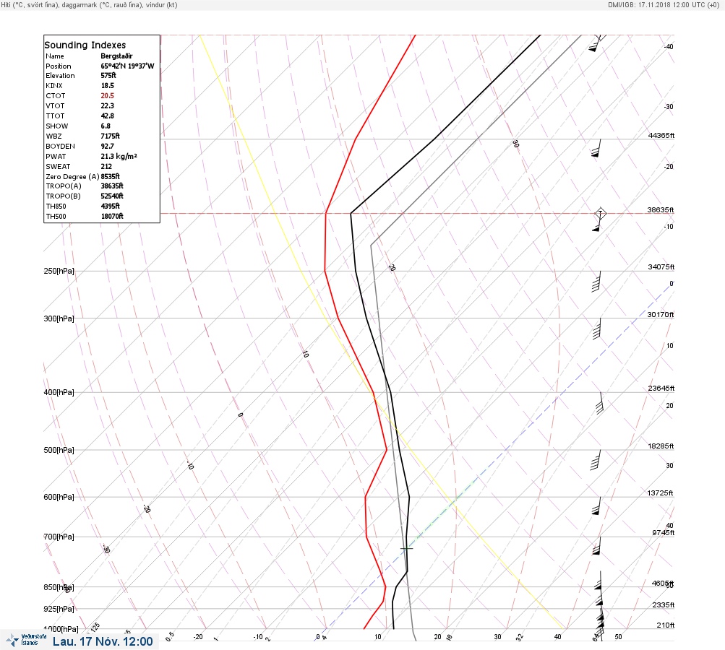This screenshot has height=650, width=725.
Task: Click the 23645ft height label
Action: pyautogui.click(x=661, y=389)
